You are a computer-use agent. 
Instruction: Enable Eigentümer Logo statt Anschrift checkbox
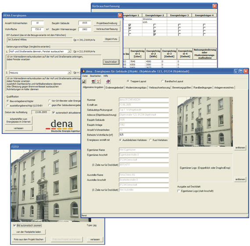coord(179,191)
